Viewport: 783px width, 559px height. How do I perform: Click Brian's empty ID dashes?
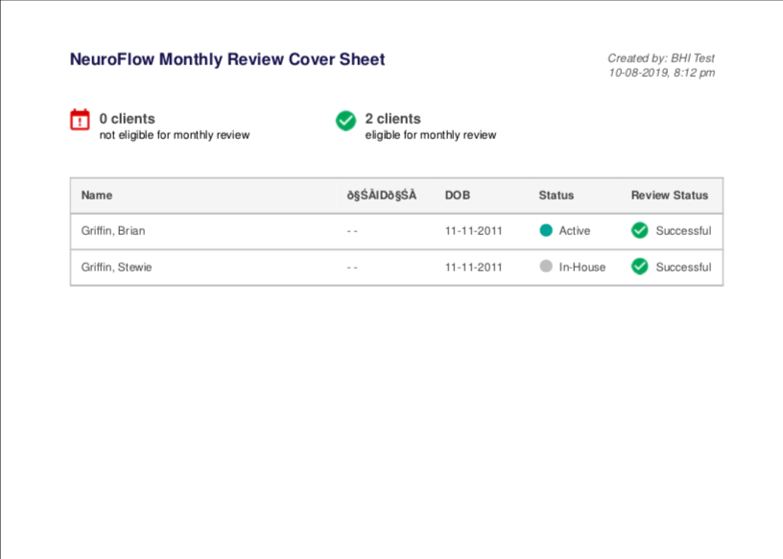coord(352,231)
